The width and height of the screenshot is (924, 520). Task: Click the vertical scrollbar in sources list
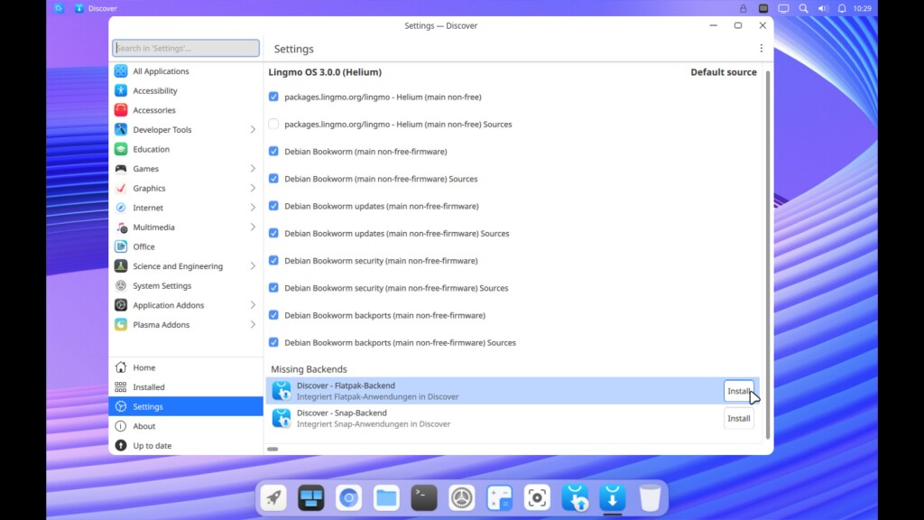point(767,254)
